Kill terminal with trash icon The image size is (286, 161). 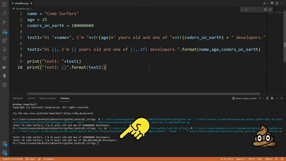[x=272, y=98]
